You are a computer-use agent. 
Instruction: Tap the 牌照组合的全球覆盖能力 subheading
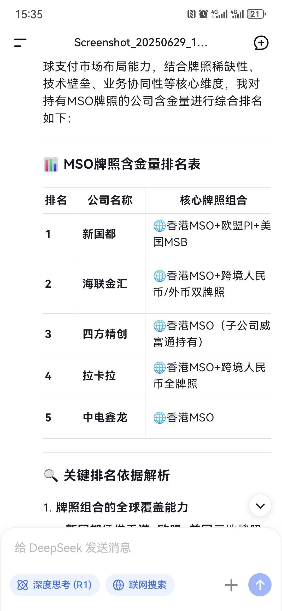122,507
